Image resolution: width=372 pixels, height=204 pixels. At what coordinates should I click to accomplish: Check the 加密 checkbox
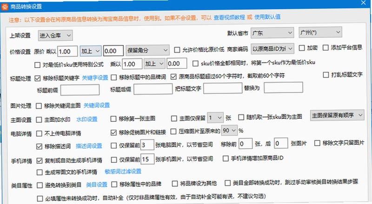pyautogui.click(x=302, y=48)
